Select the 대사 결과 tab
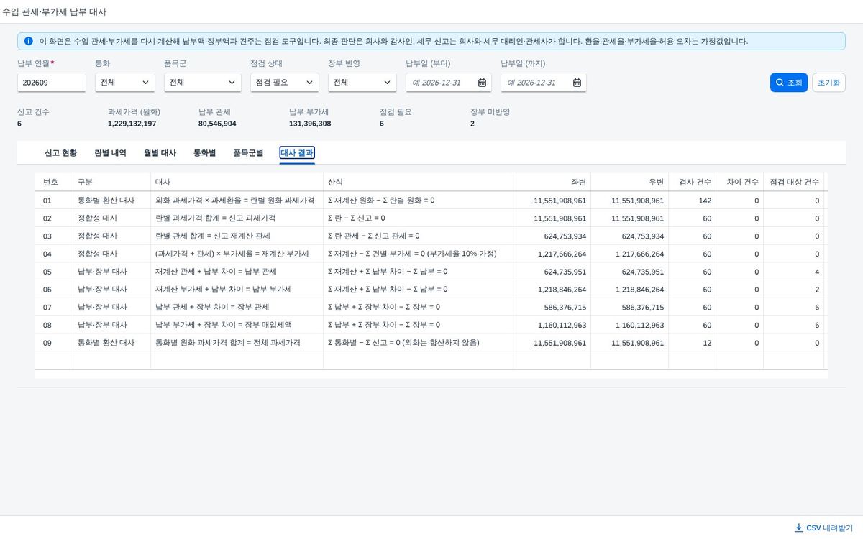The width and height of the screenshot is (863, 539). pos(297,153)
